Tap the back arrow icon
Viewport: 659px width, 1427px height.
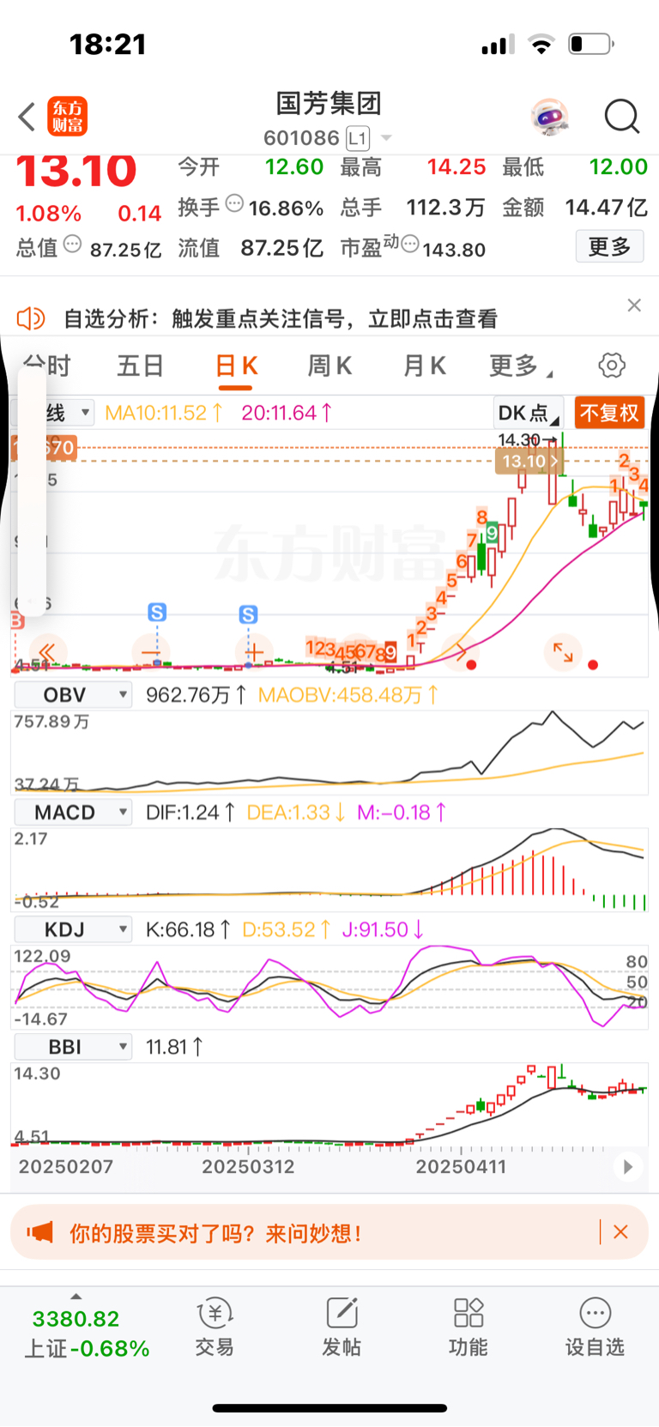(x=27, y=117)
